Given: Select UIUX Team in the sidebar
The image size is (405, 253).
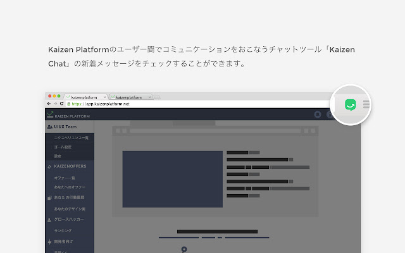Looking at the screenshot, I should [69, 126].
